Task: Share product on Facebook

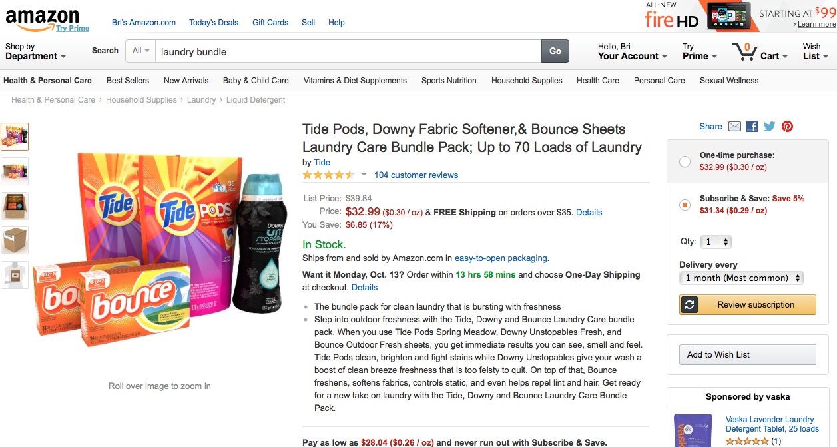Action: [x=752, y=127]
